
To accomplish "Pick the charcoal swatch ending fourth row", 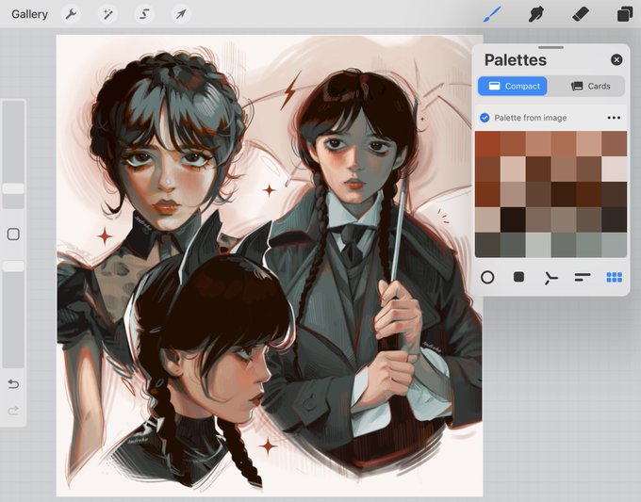I will [614, 219].
